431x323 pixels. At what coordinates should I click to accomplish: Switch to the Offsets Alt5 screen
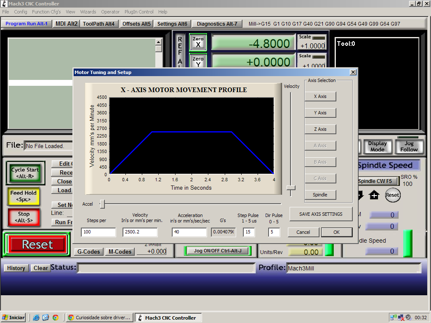click(137, 24)
